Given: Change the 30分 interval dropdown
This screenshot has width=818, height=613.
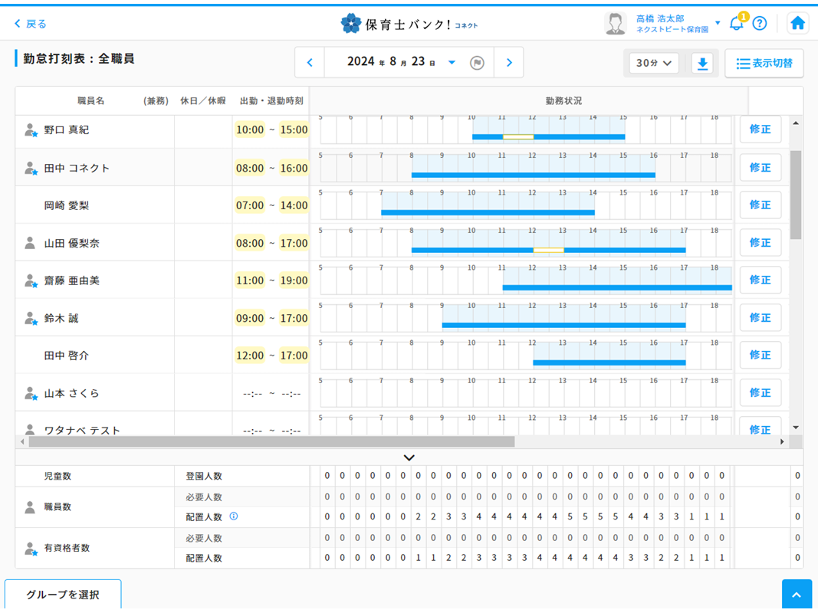Looking at the screenshot, I should coord(652,64).
